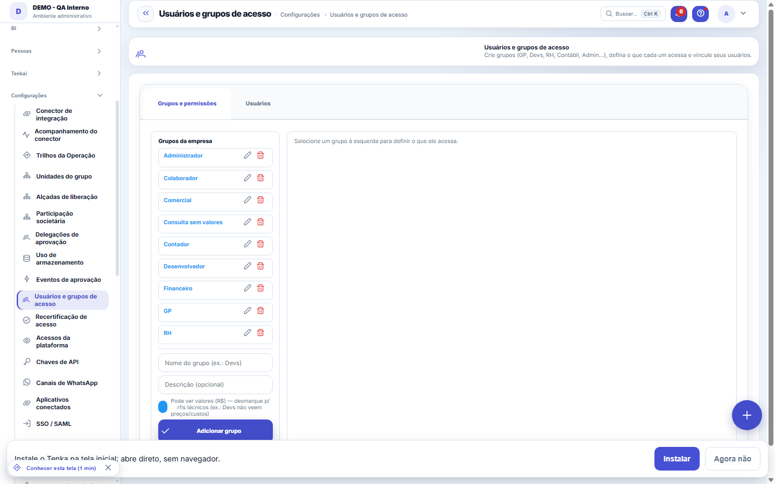Expand the BI sidebar section
Viewport: 775px width, 484px height.
pyautogui.click(x=57, y=29)
